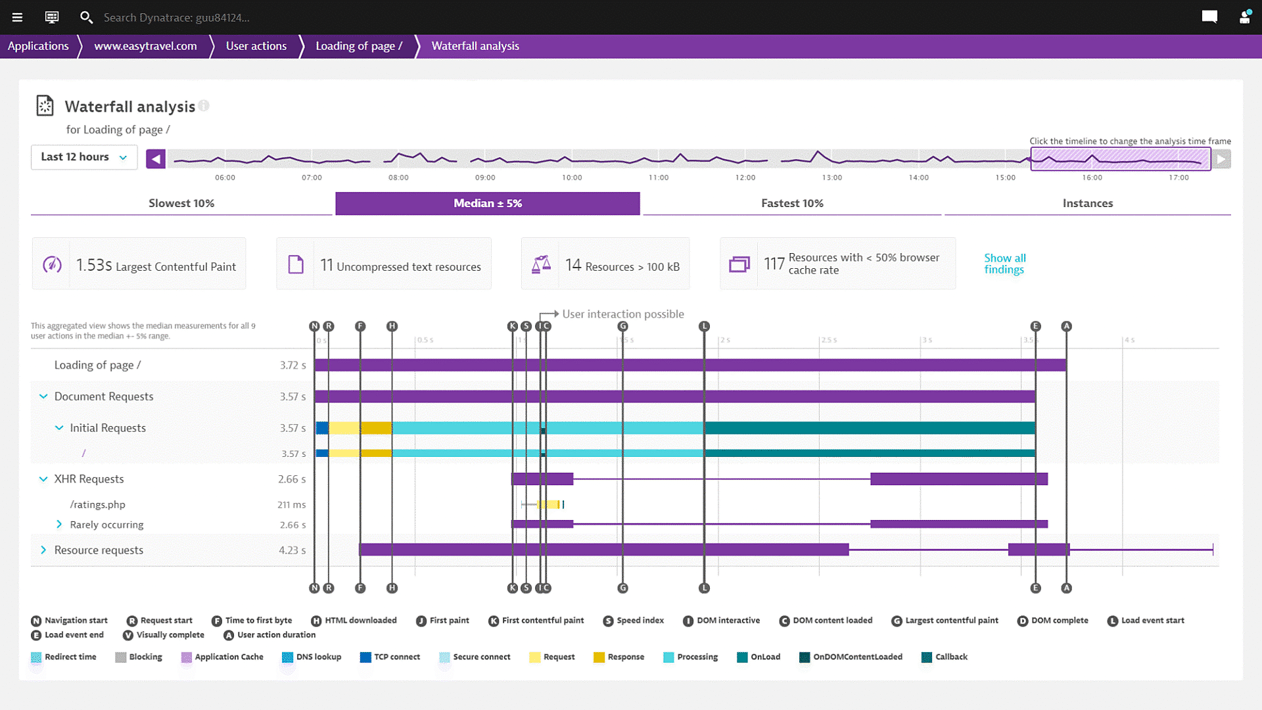This screenshot has width=1262, height=710.
Task: Toggle the Slowest 10% performance tab
Action: (x=183, y=203)
